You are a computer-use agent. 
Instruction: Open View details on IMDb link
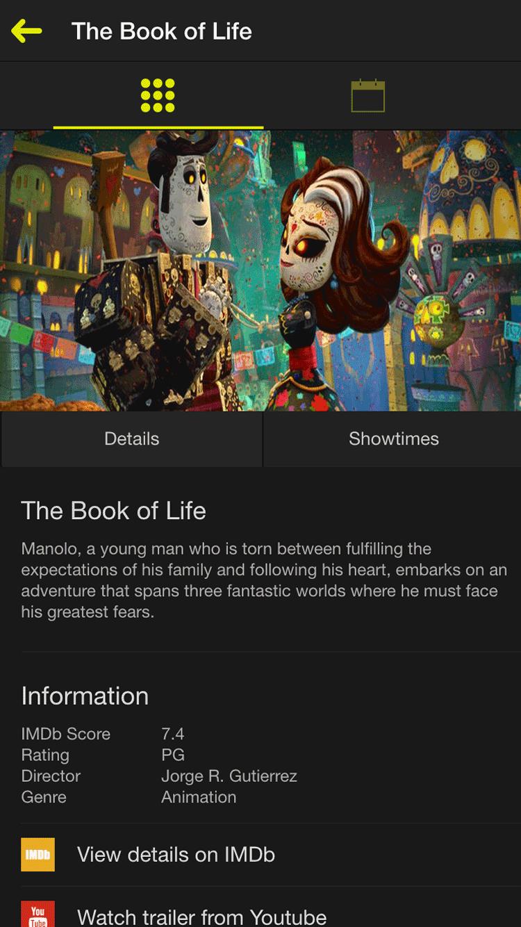click(176, 855)
